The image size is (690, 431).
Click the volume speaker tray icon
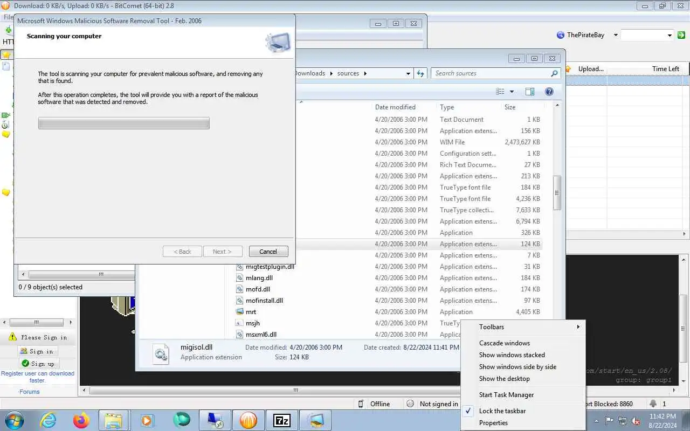click(636, 421)
